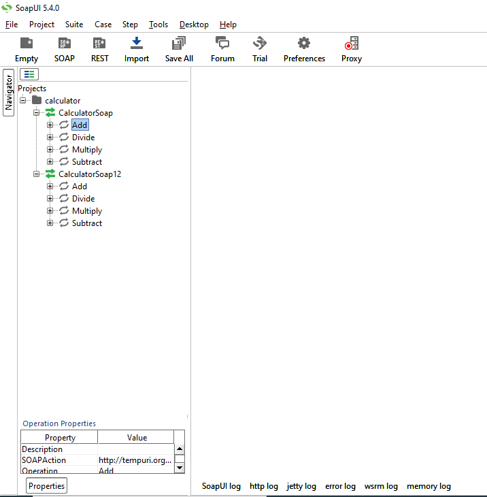Click the navigator view mode icon button
The width and height of the screenshot is (487, 497).
click(x=29, y=74)
